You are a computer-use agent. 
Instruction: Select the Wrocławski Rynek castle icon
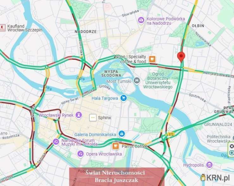click(x=79, y=115)
